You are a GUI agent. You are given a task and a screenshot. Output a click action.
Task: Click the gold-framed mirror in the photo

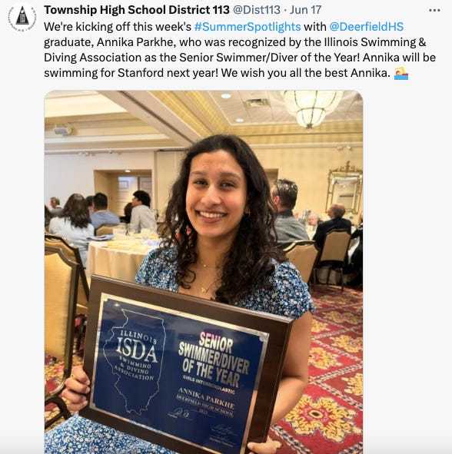point(344,188)
